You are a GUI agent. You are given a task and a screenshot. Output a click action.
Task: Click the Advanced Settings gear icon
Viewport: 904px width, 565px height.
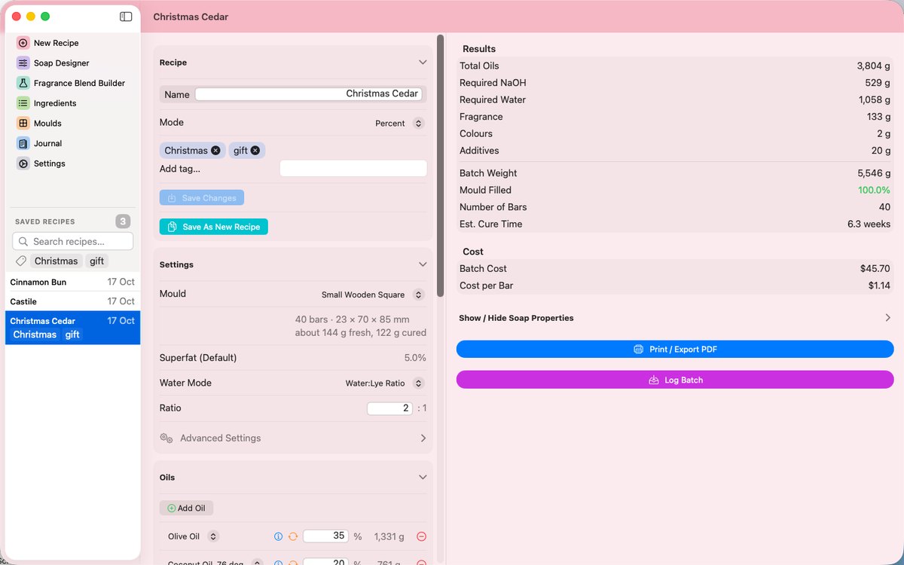tap(166, 438)
